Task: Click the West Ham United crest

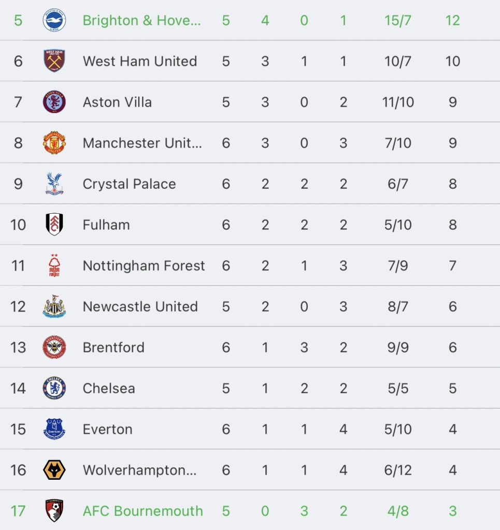Action: (54, 61)
